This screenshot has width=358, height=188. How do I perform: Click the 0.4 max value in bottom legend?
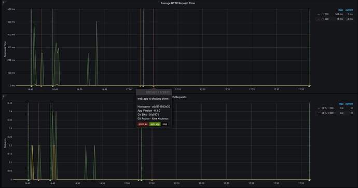tap(341, 108)
